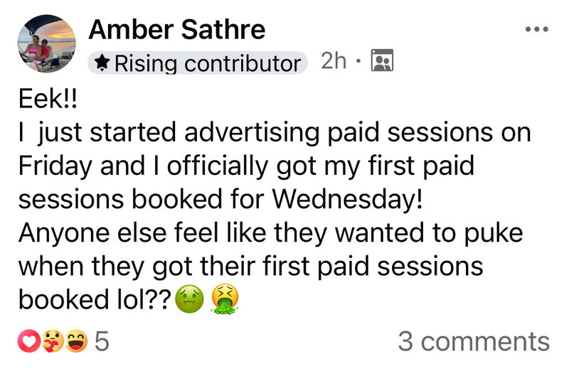This screenshot has width=569, height=374.
Task: Click the 'Eek!!' opening line of the post
Action: [46, 100]
